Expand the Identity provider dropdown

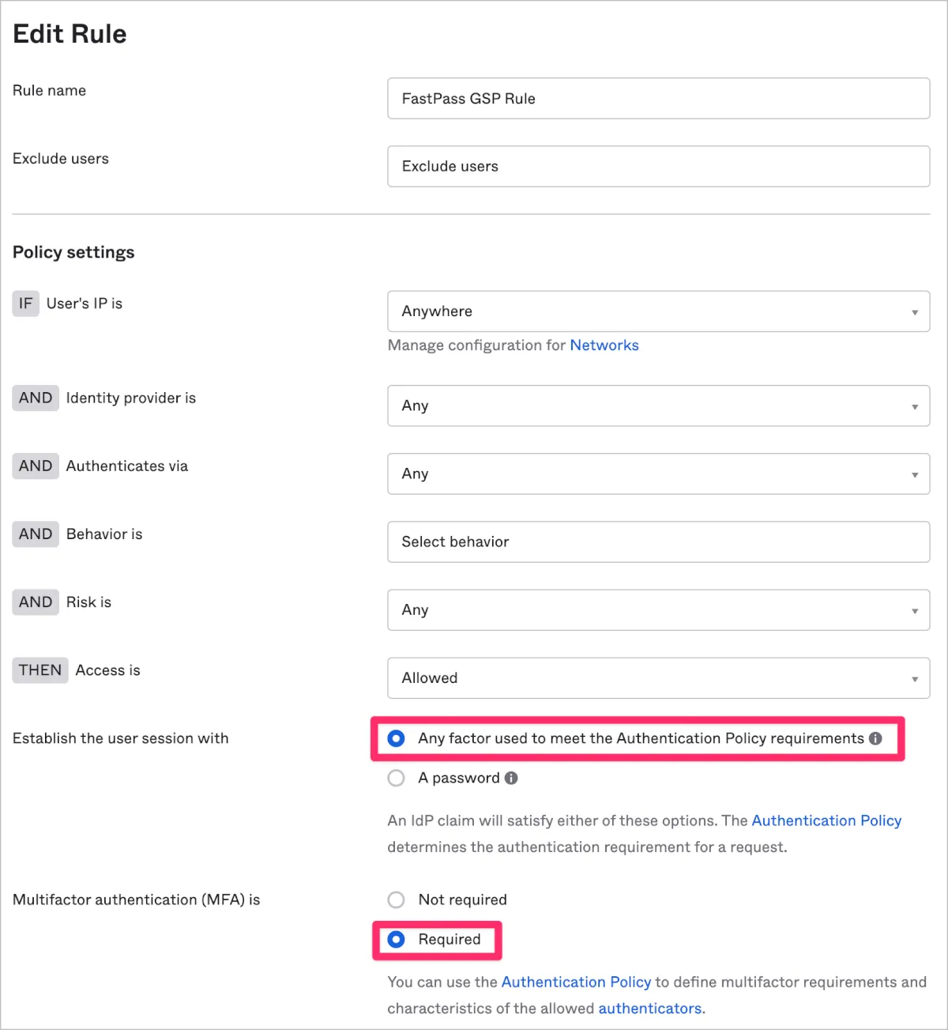pyautogui.click(x=657, y=406)
